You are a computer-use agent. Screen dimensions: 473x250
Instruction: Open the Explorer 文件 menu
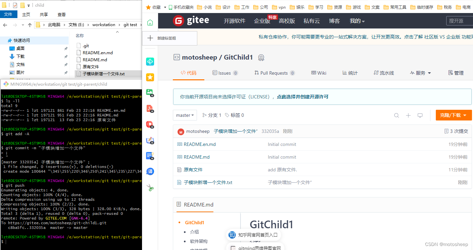8,14
